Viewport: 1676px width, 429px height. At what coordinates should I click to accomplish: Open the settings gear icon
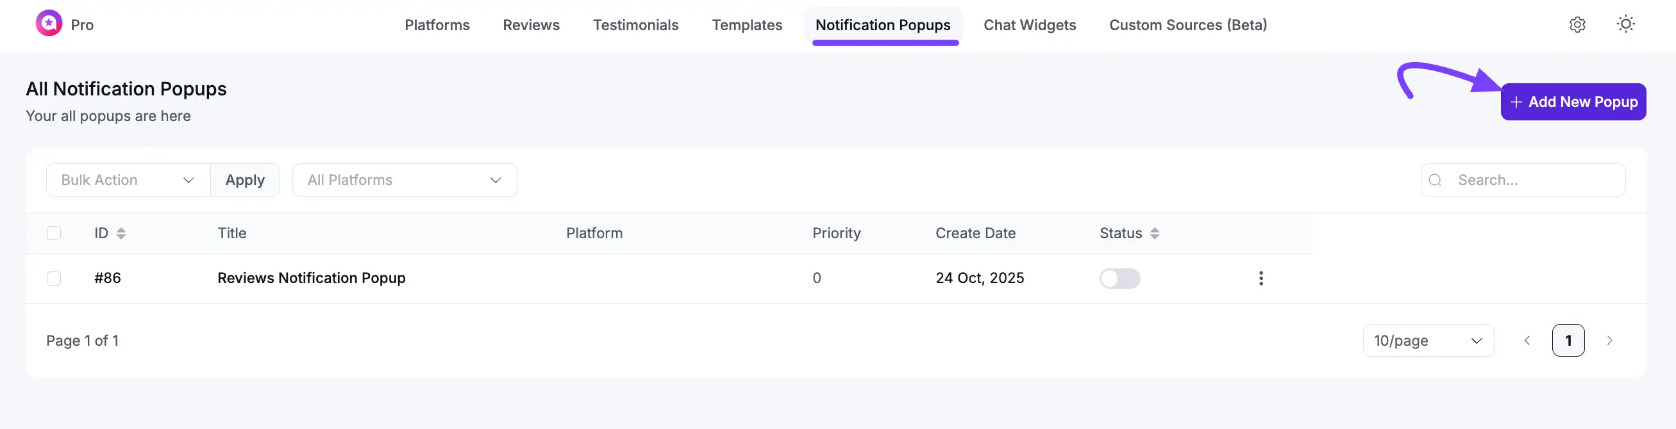tap(1577, 25)
